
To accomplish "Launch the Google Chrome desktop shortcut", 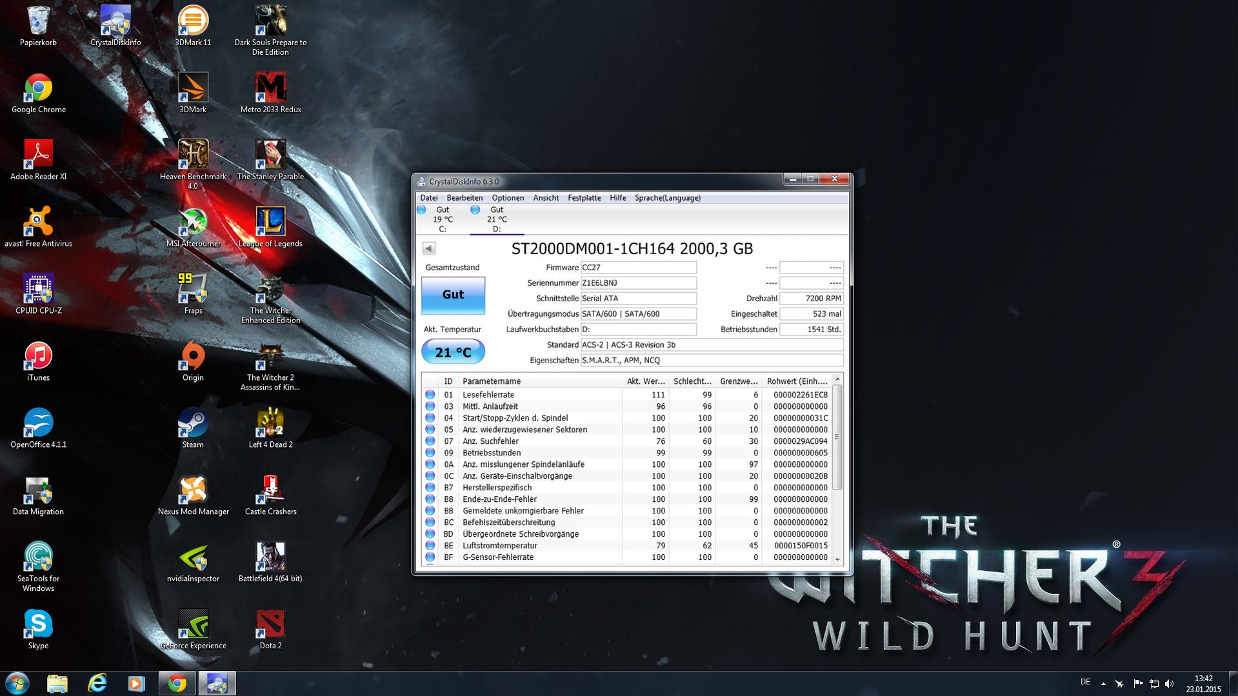I will (38, 93).
